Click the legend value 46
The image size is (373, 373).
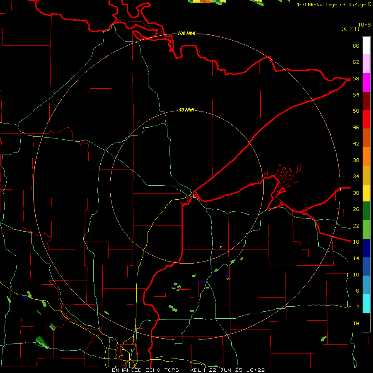click(356, 128)
